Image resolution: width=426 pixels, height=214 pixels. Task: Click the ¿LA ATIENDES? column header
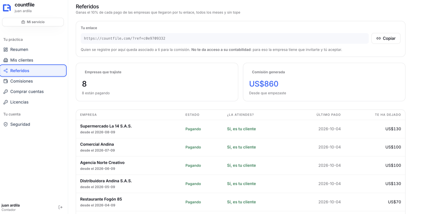click(240, 115)
